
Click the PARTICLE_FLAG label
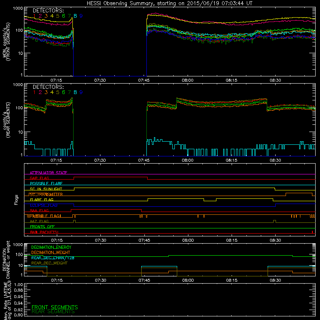44,216
